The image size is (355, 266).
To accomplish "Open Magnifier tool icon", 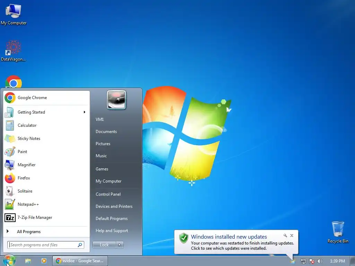I will pyautogui.click(x=9, y=165).
